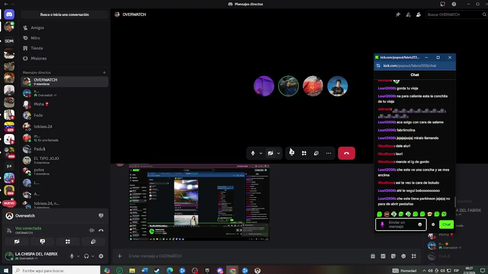Send a gift icon in message bar
488x274 pixels.
[x=373, y=256]
